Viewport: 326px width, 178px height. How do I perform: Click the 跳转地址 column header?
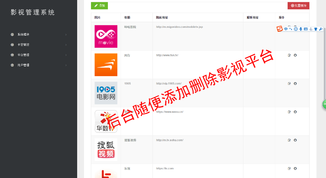[162, 18]
